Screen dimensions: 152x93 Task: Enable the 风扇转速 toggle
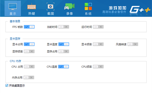[133, 44]
